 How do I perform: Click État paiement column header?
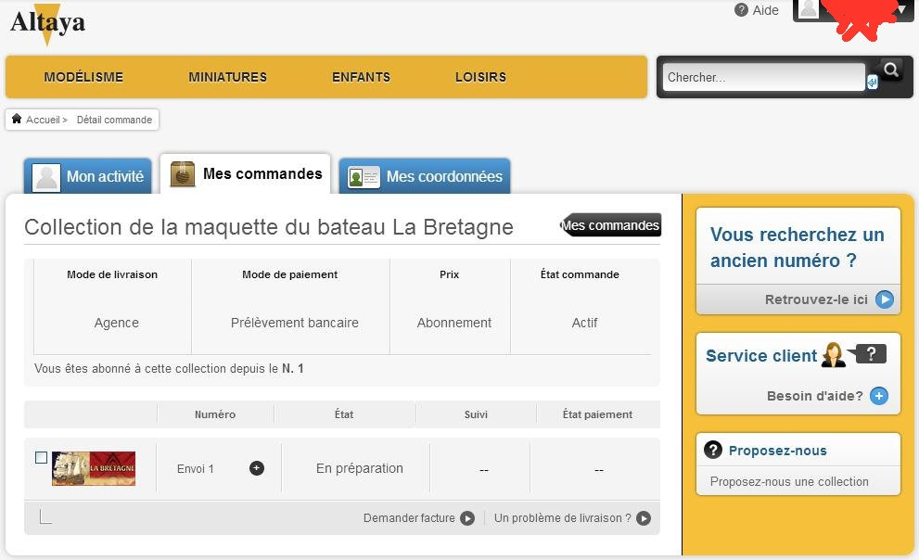click(597, 414)
